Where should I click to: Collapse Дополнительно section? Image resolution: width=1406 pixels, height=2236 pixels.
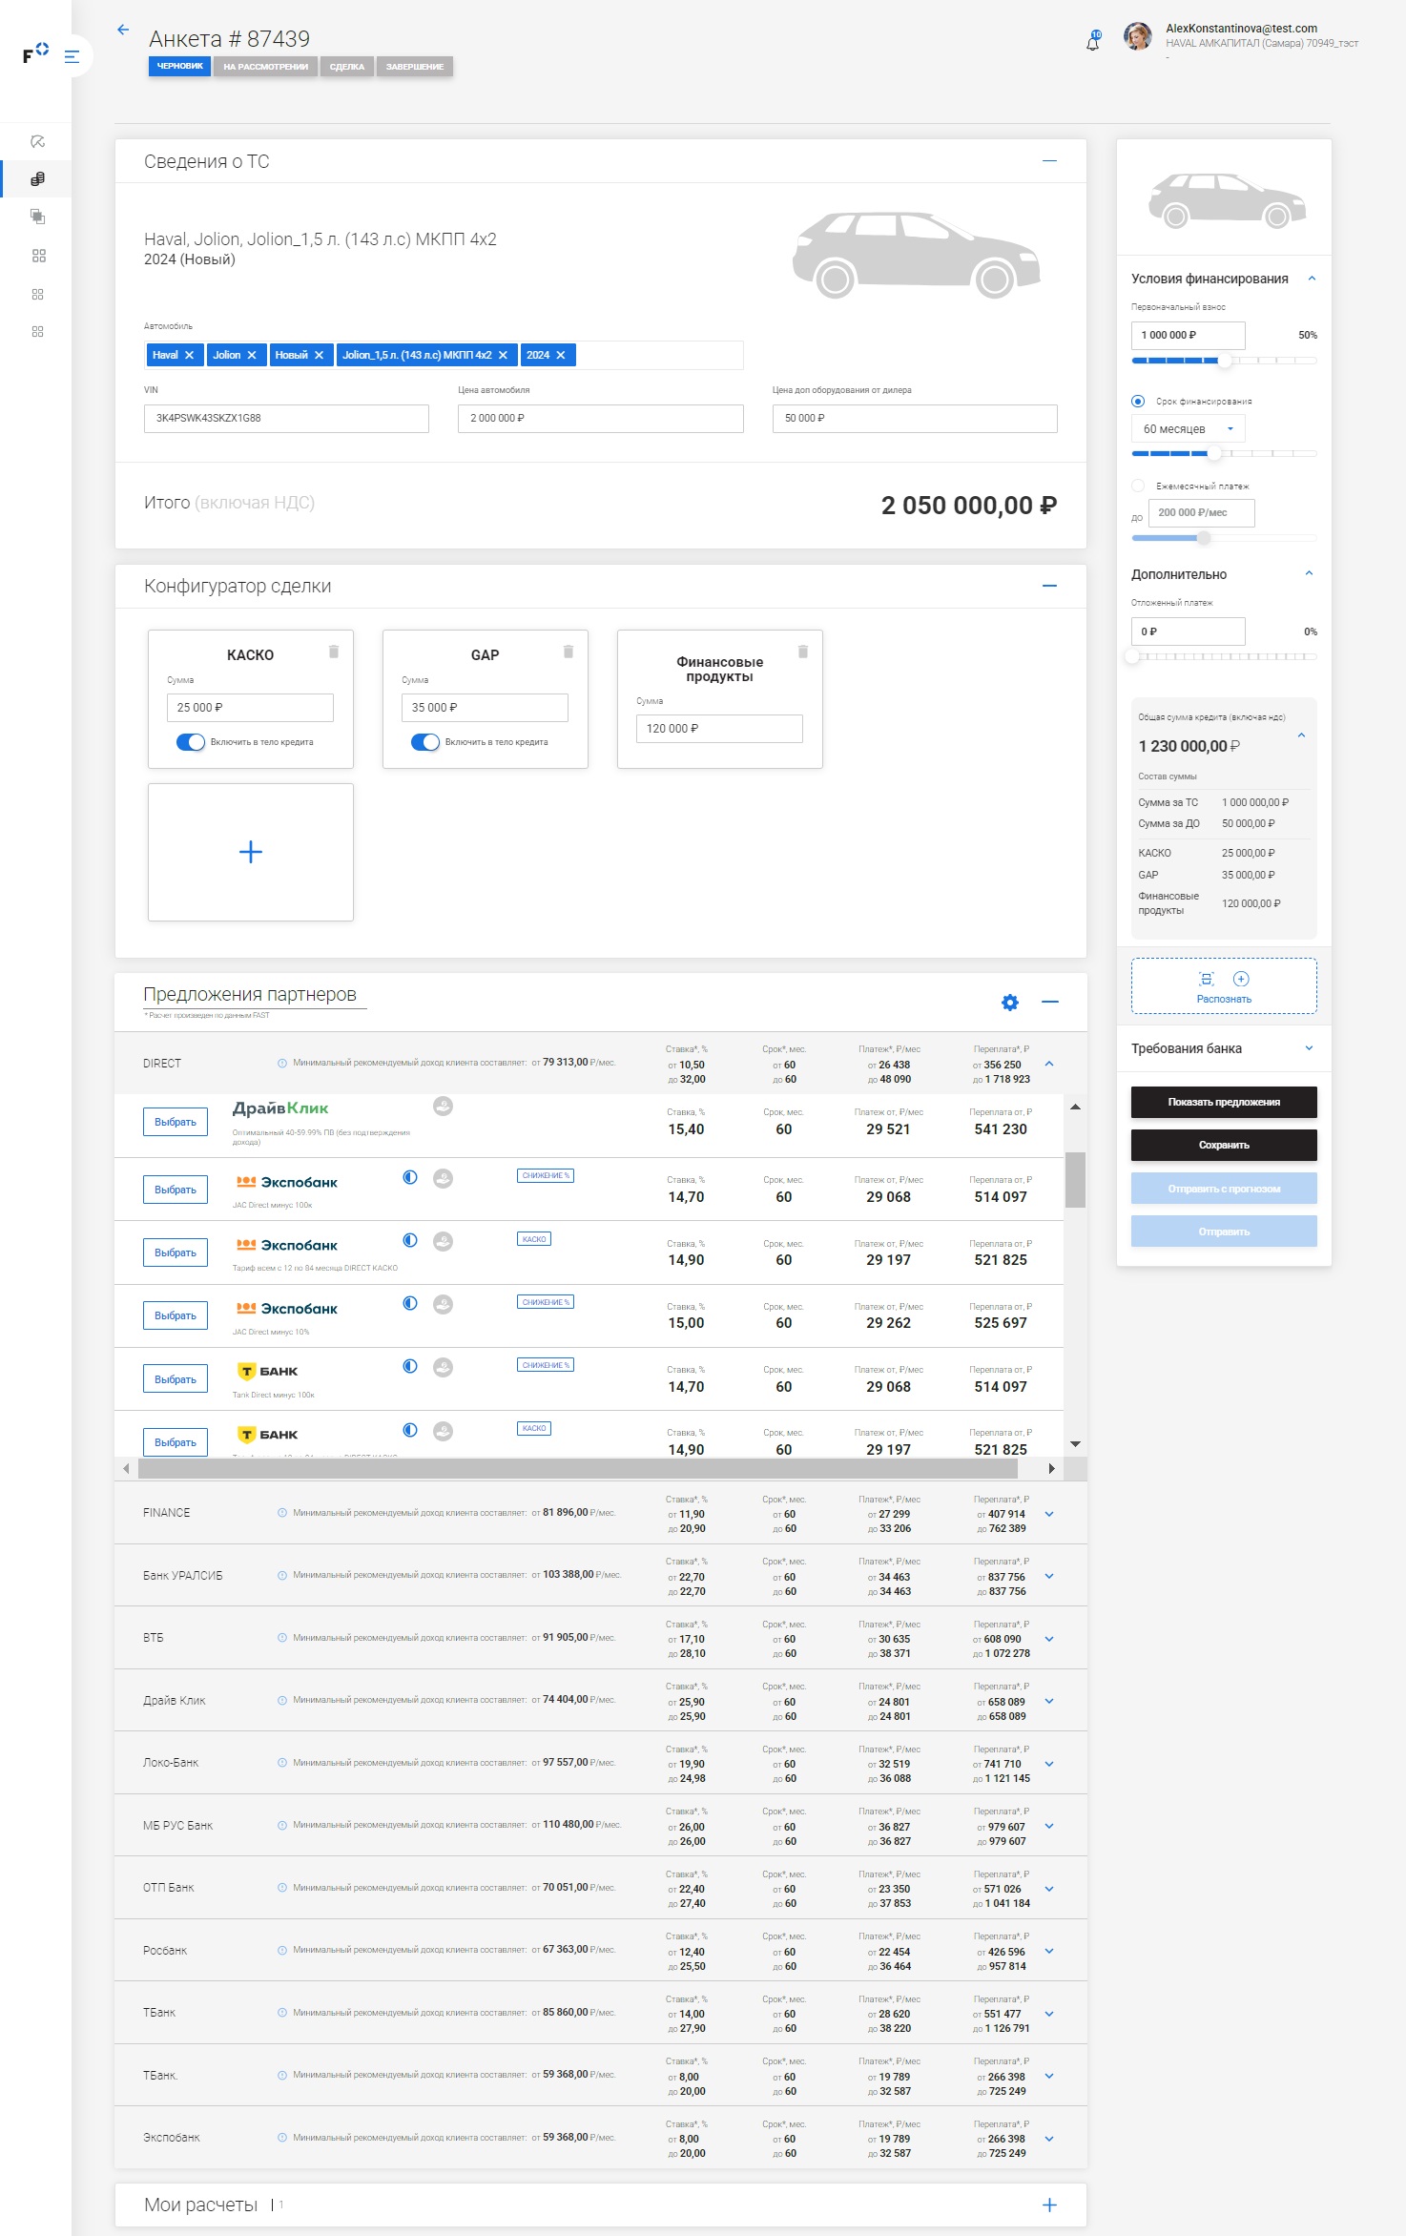(x=1309, y=573)
